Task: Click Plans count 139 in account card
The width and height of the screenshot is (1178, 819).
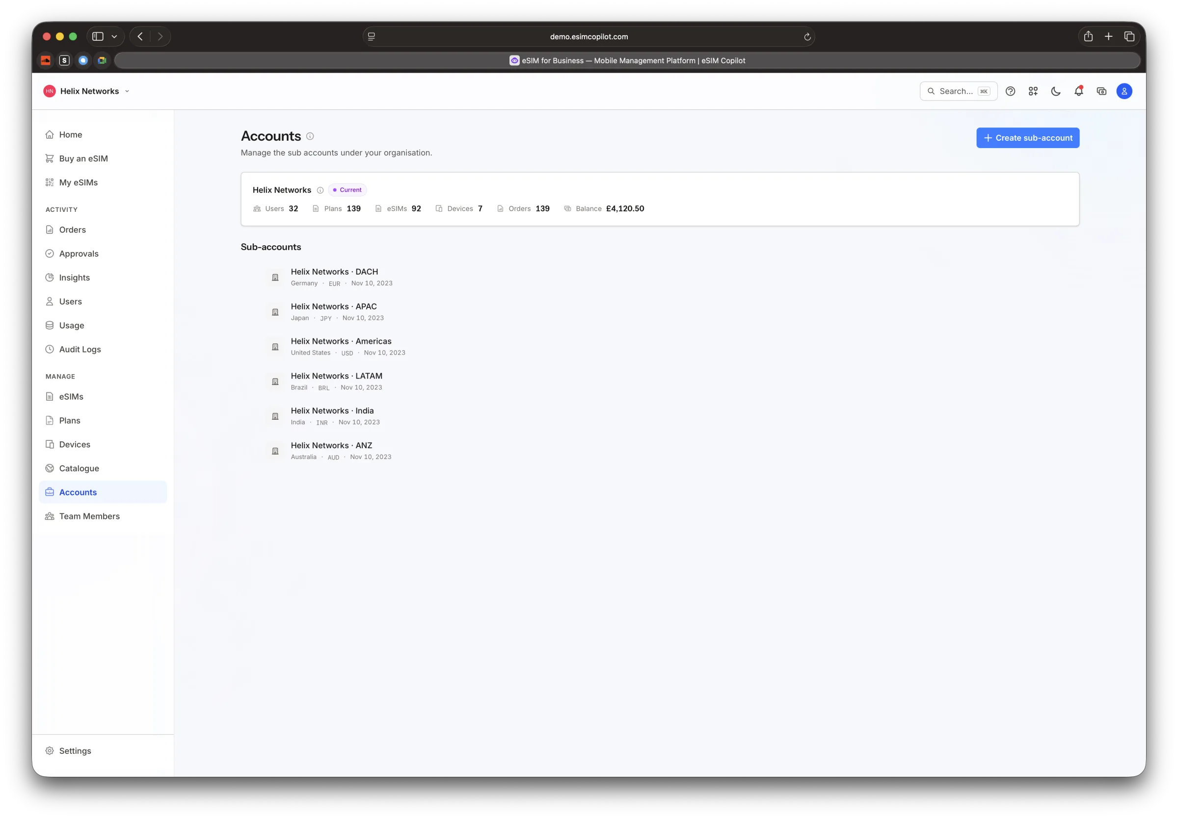Action: pyautogui.click(x=337, y=208)
